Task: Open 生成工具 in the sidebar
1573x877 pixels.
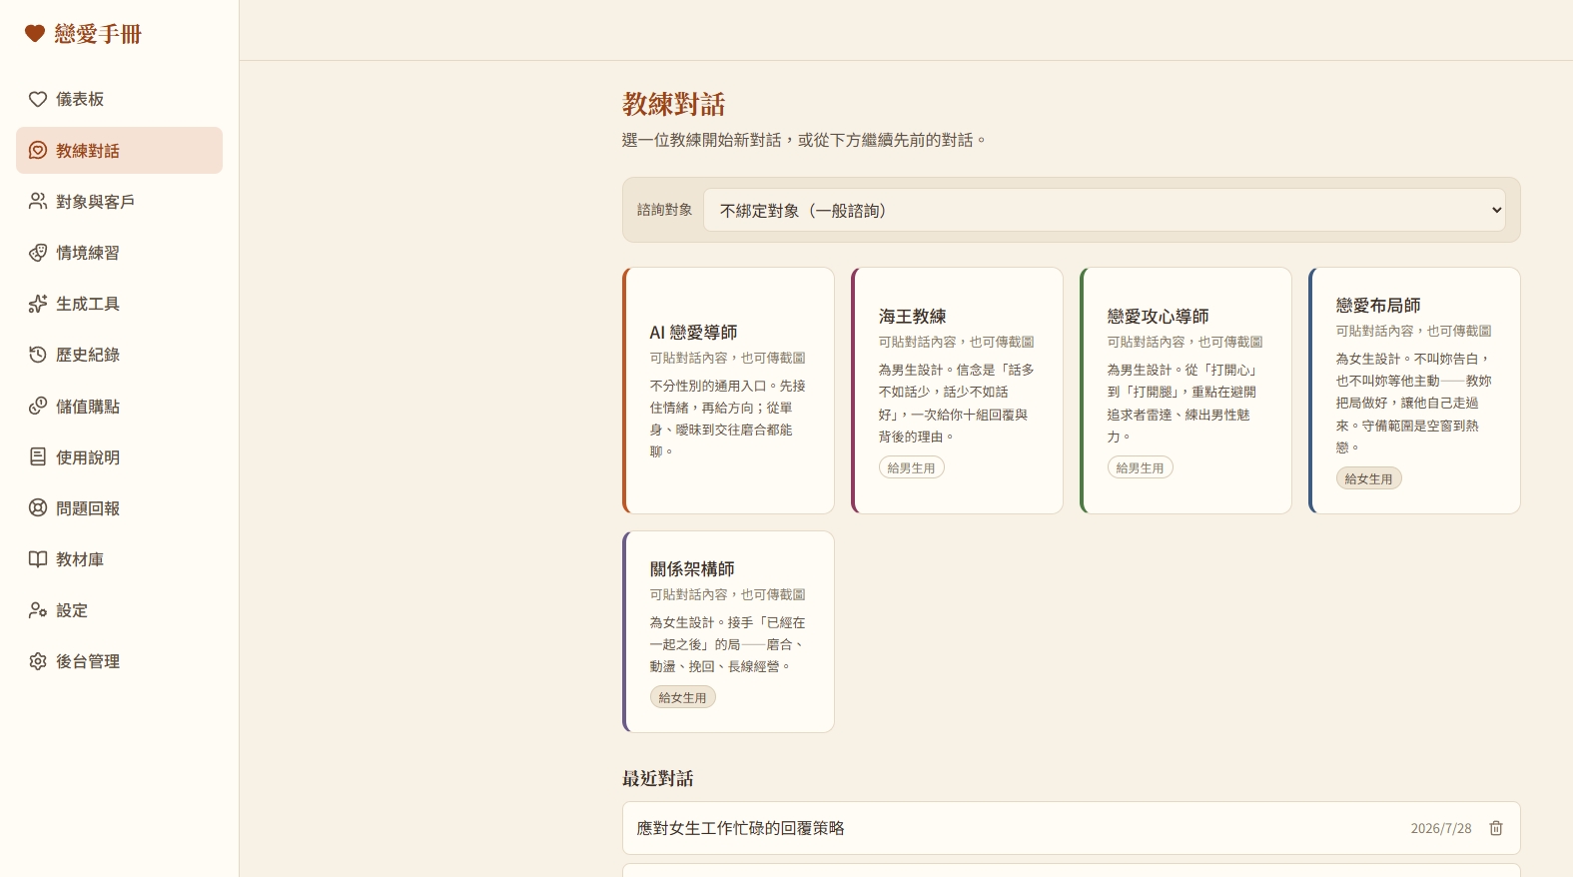Action: pos(119,304)
